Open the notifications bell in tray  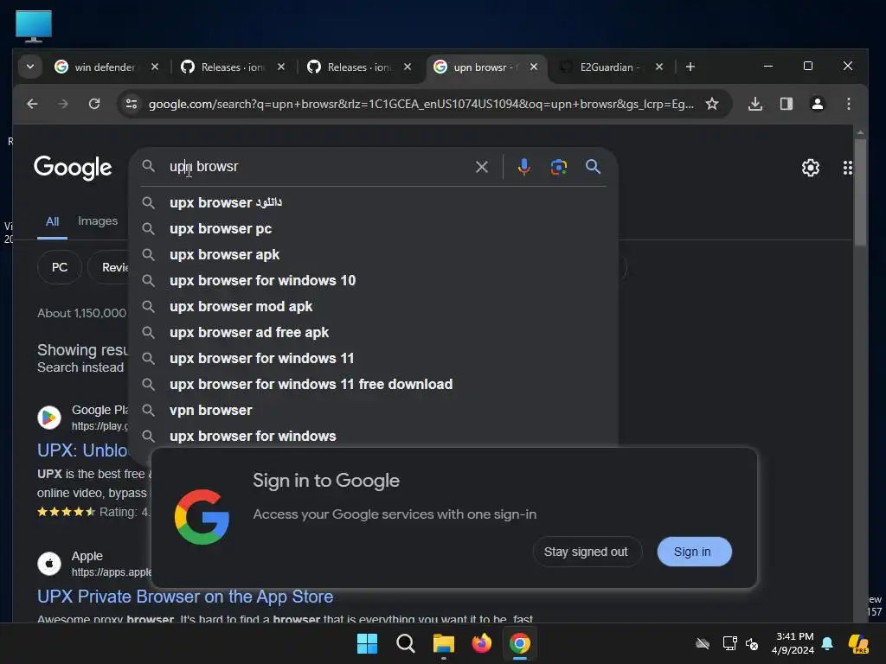(x=827, y=643)
